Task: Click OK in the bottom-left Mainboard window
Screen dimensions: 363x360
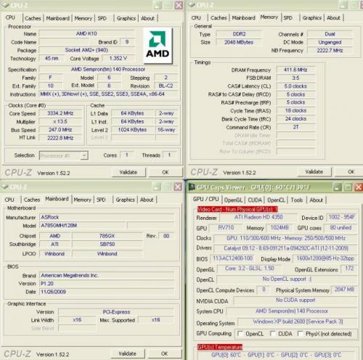Action: [164, 353]
